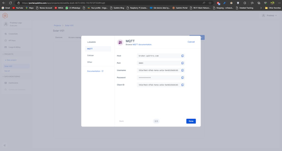Open the MQTT documentation link
This screenshot has width=282, height=151.
coord(142,44)
